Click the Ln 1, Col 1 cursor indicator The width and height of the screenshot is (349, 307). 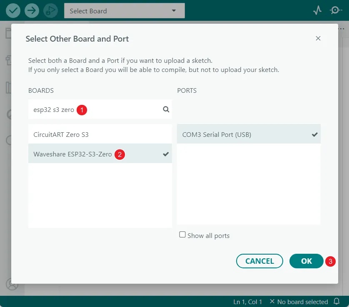click(x=248, y=302)
